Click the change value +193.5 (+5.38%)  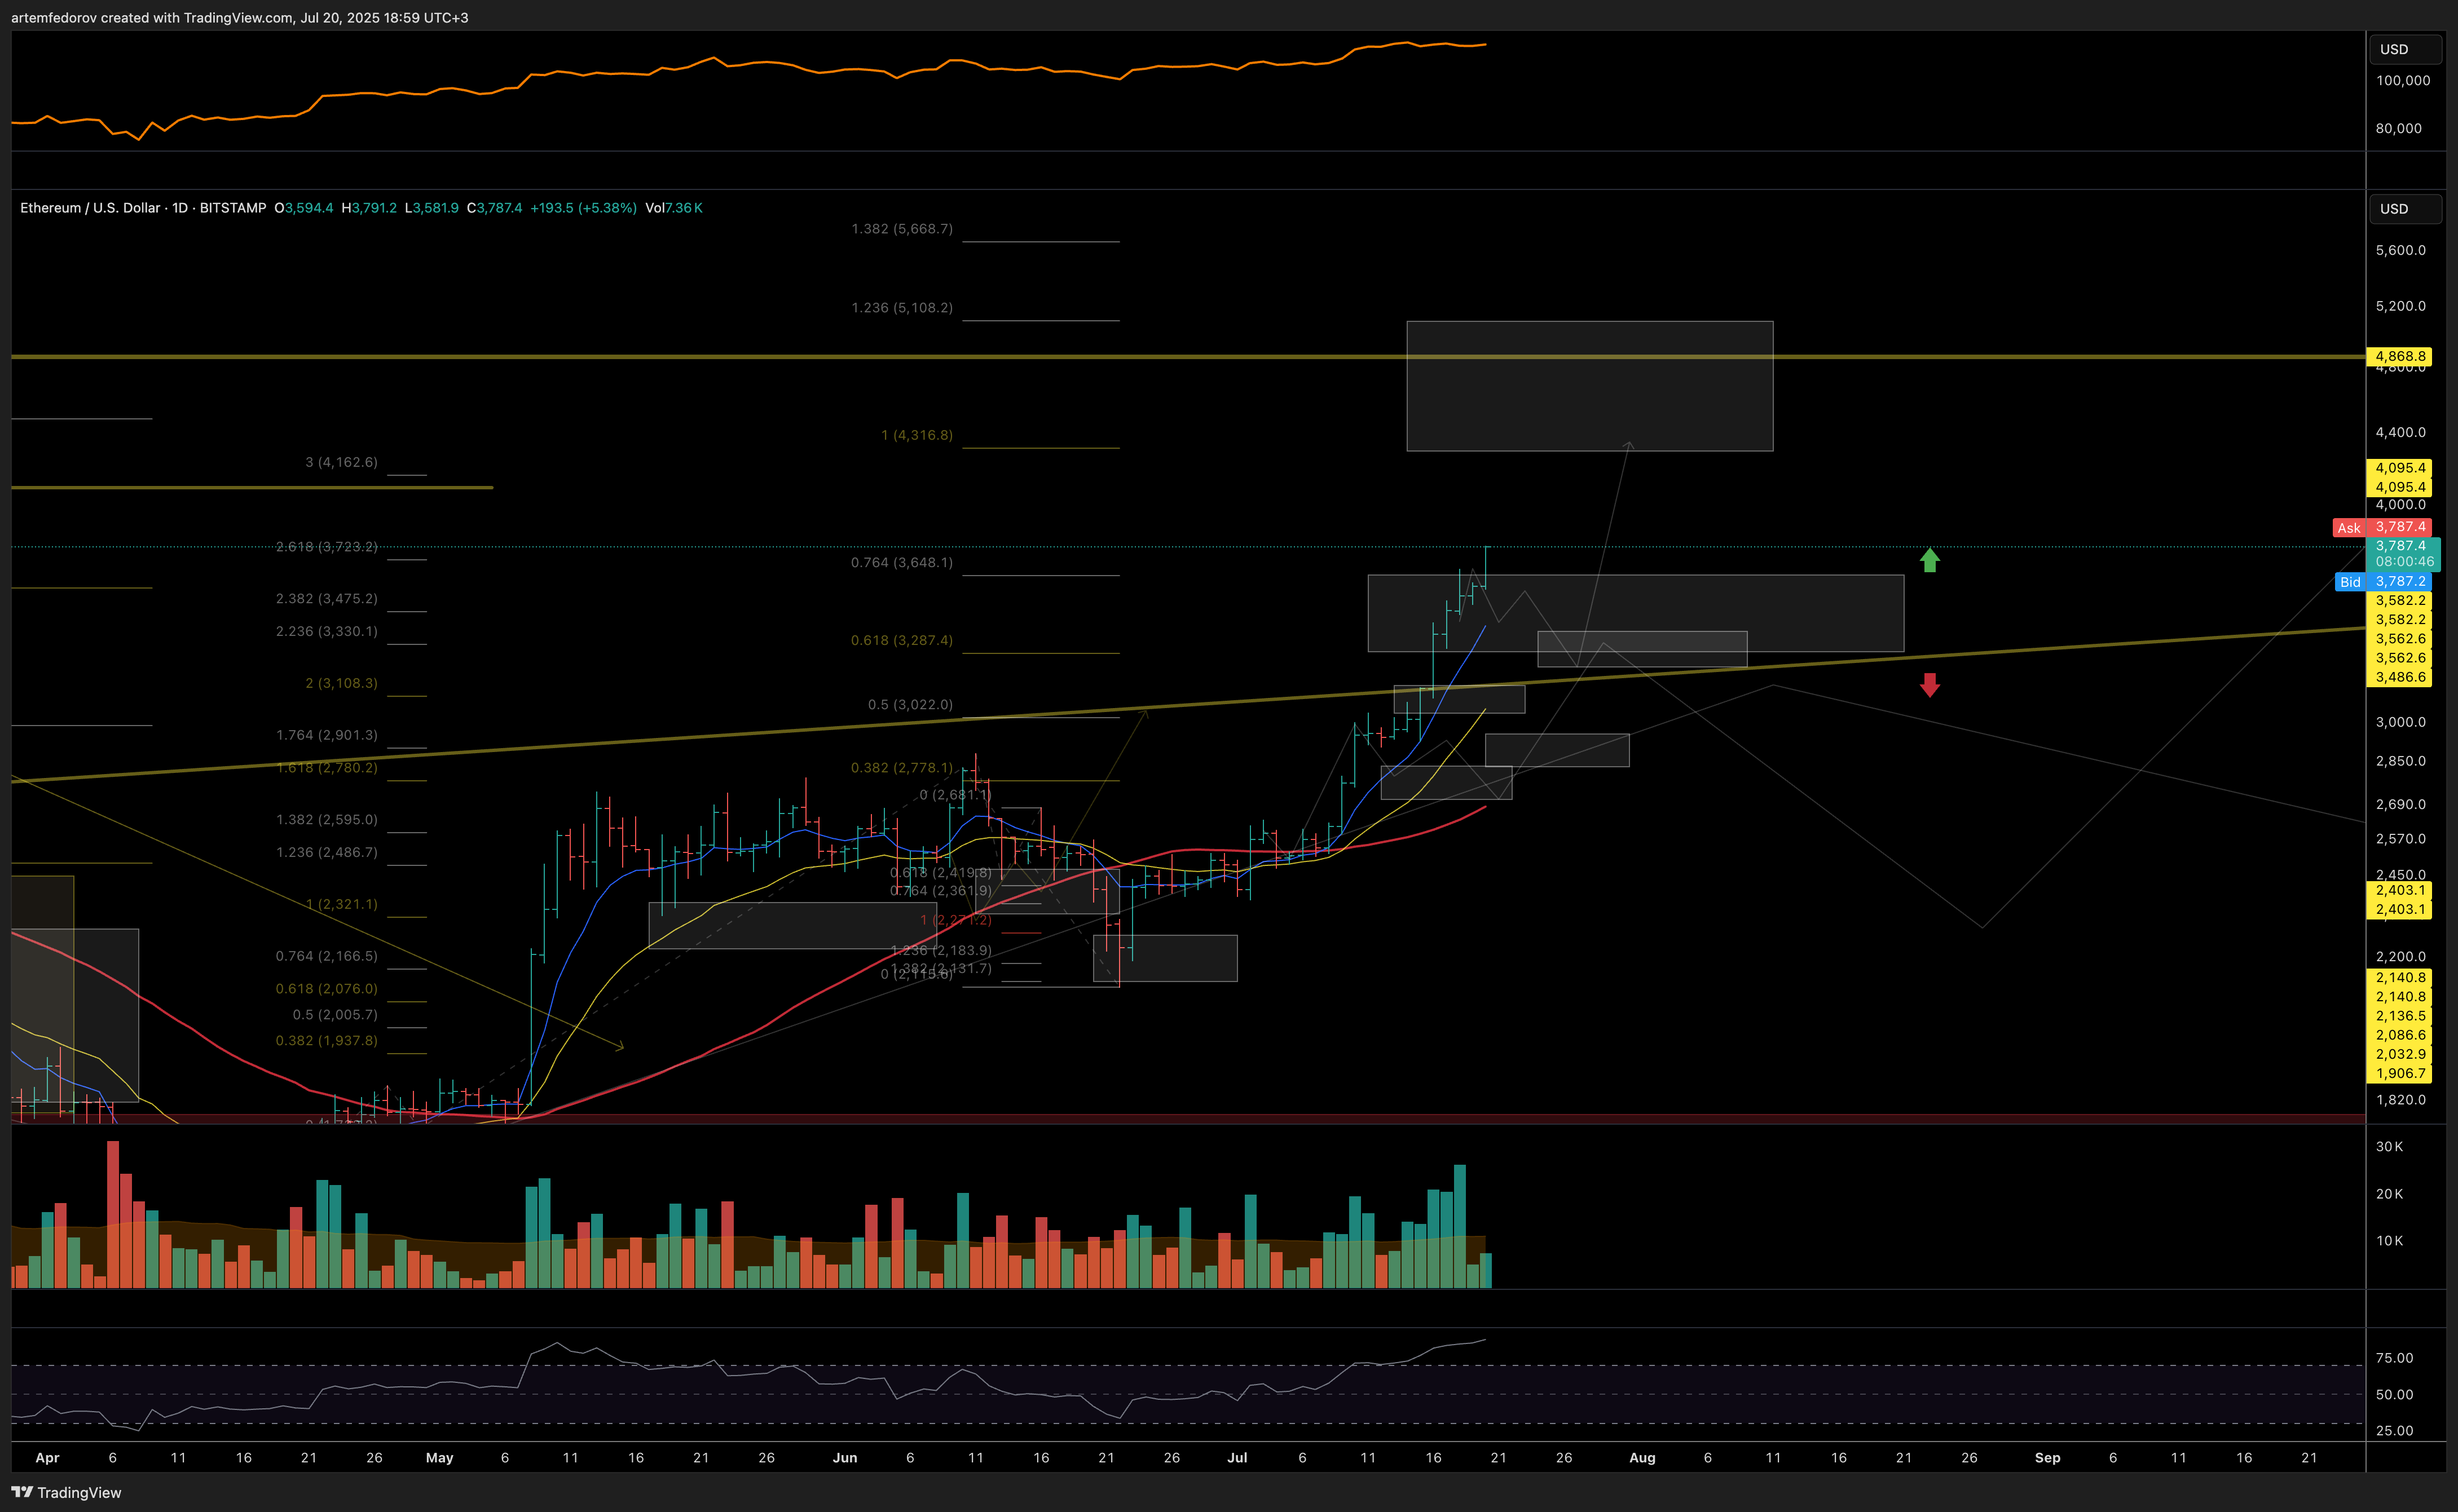coord(583,208)
